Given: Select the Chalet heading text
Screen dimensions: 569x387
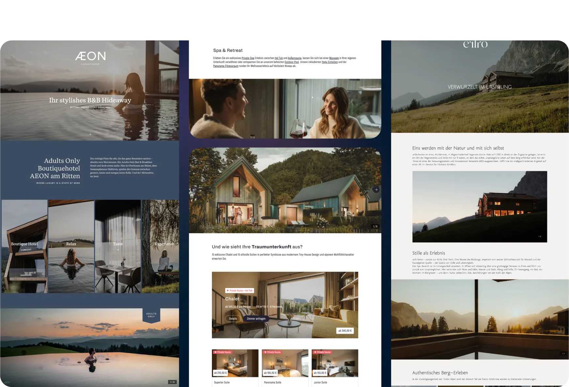Looking at the screenshot, I should coord(232,299).
